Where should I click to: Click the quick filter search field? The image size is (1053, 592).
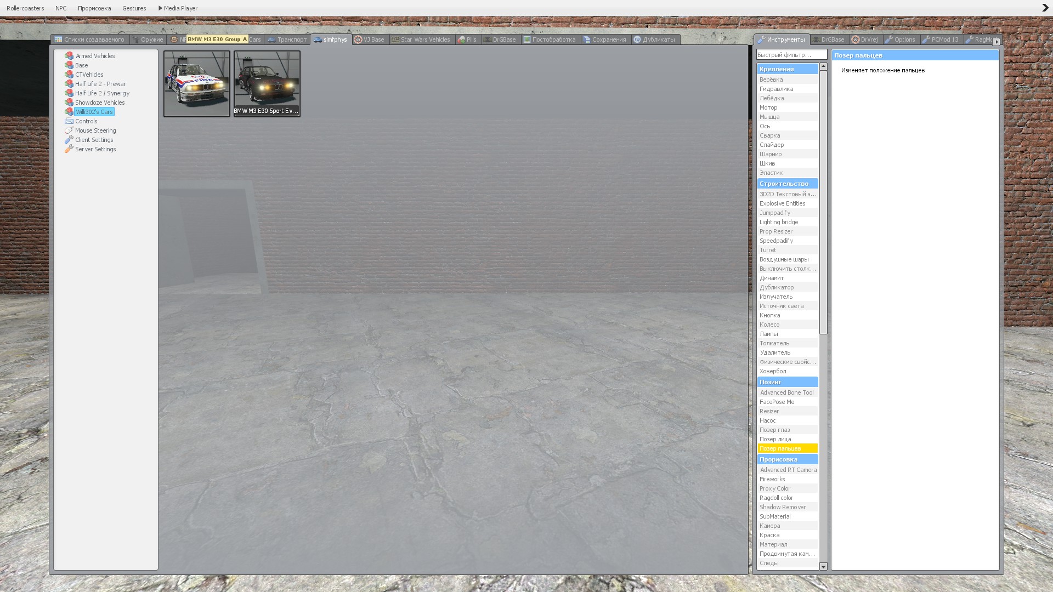click(791, 55)
